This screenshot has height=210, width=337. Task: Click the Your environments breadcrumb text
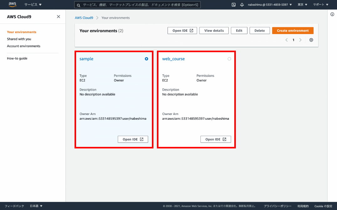(x=116, y=18)
